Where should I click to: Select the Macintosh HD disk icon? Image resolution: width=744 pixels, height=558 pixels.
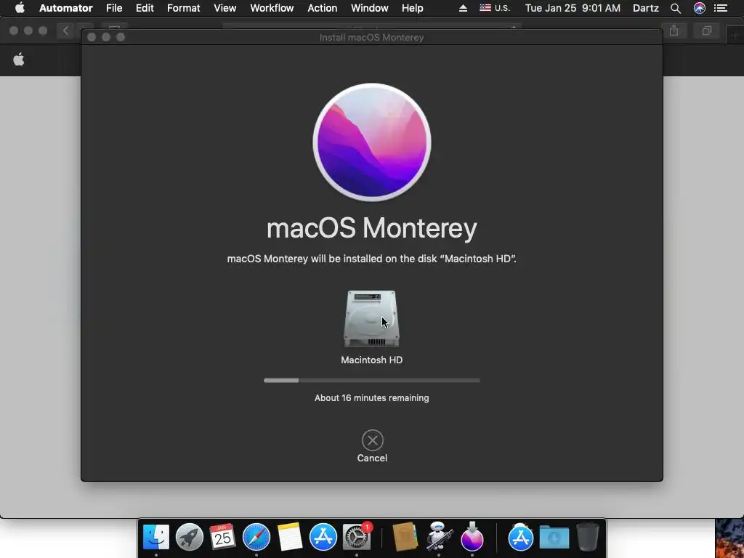coord(371,319)
